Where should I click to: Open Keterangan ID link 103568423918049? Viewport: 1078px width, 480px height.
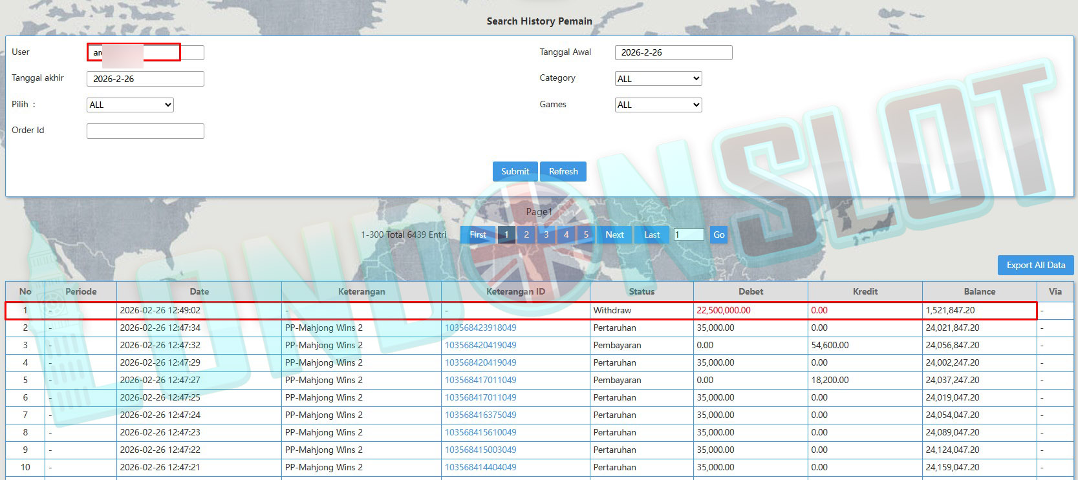coord(480,328)
